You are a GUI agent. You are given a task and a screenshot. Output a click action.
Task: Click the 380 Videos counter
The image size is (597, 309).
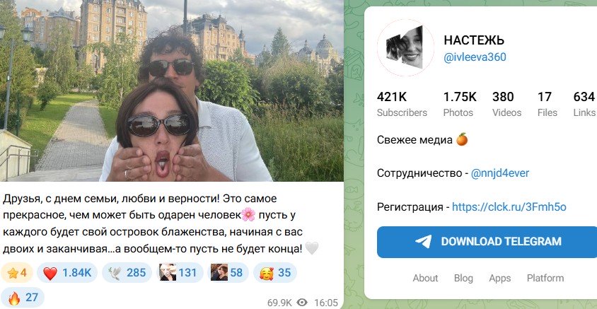coord(506,103)
